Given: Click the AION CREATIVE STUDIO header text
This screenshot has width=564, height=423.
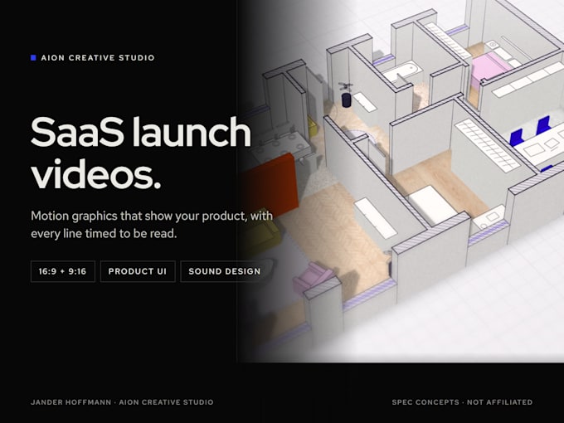Looking at the screenshot, I should pos(98,57).
